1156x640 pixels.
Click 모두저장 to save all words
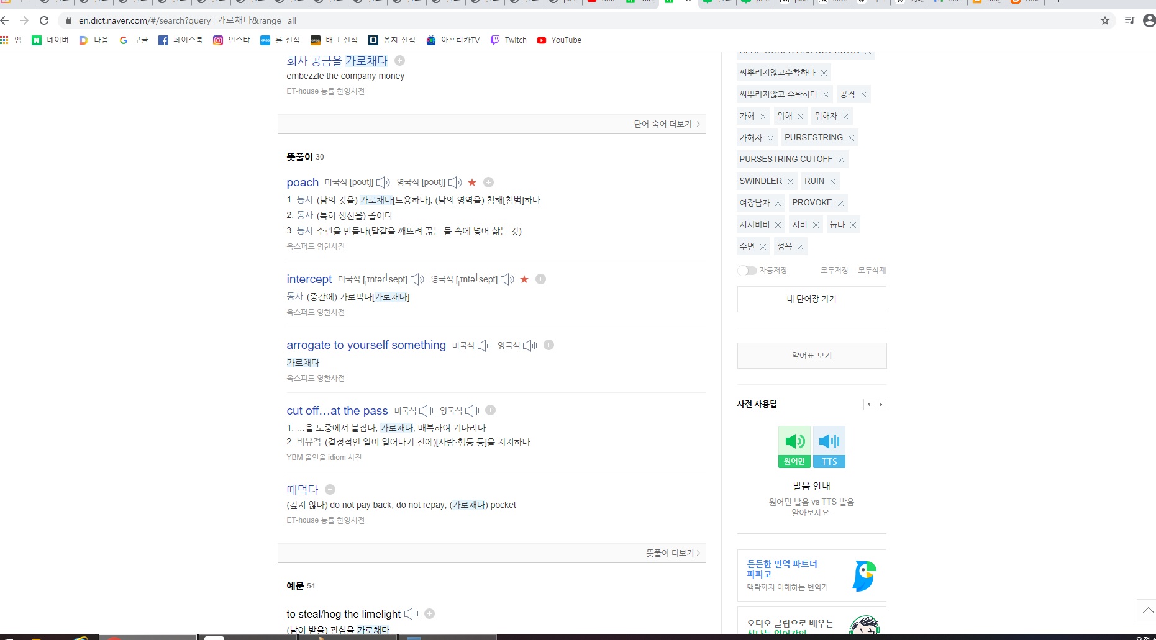click(x=834, y=270)
